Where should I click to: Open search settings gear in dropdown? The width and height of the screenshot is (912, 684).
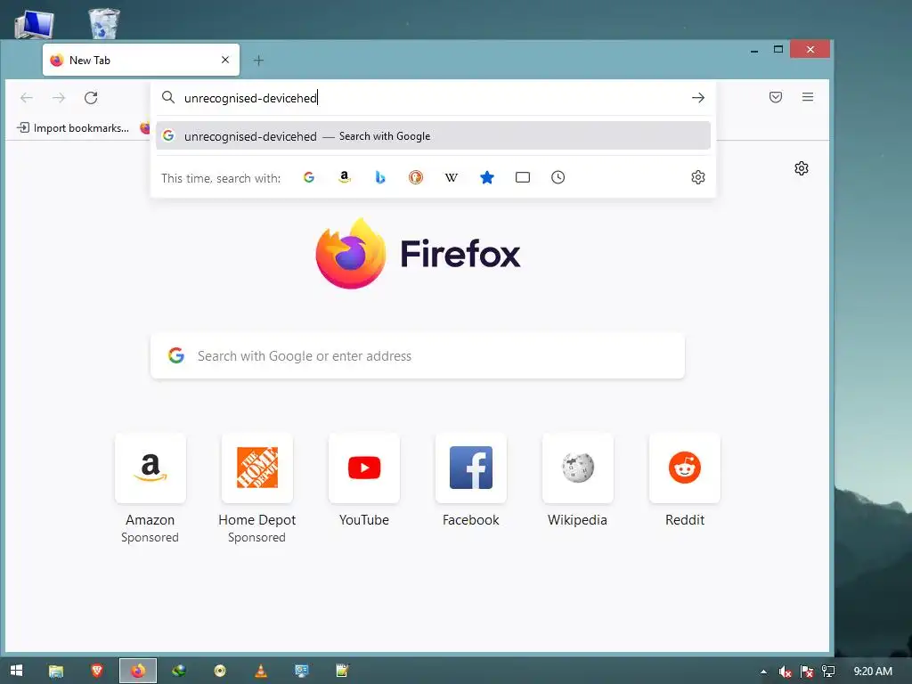(698, 177)
